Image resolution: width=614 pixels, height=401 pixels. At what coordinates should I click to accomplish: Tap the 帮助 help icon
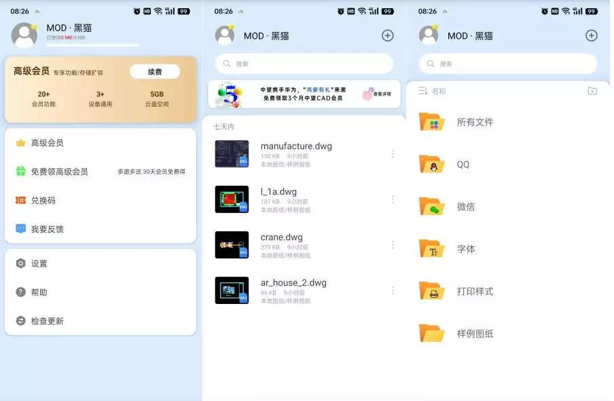(x=21, y=292)
